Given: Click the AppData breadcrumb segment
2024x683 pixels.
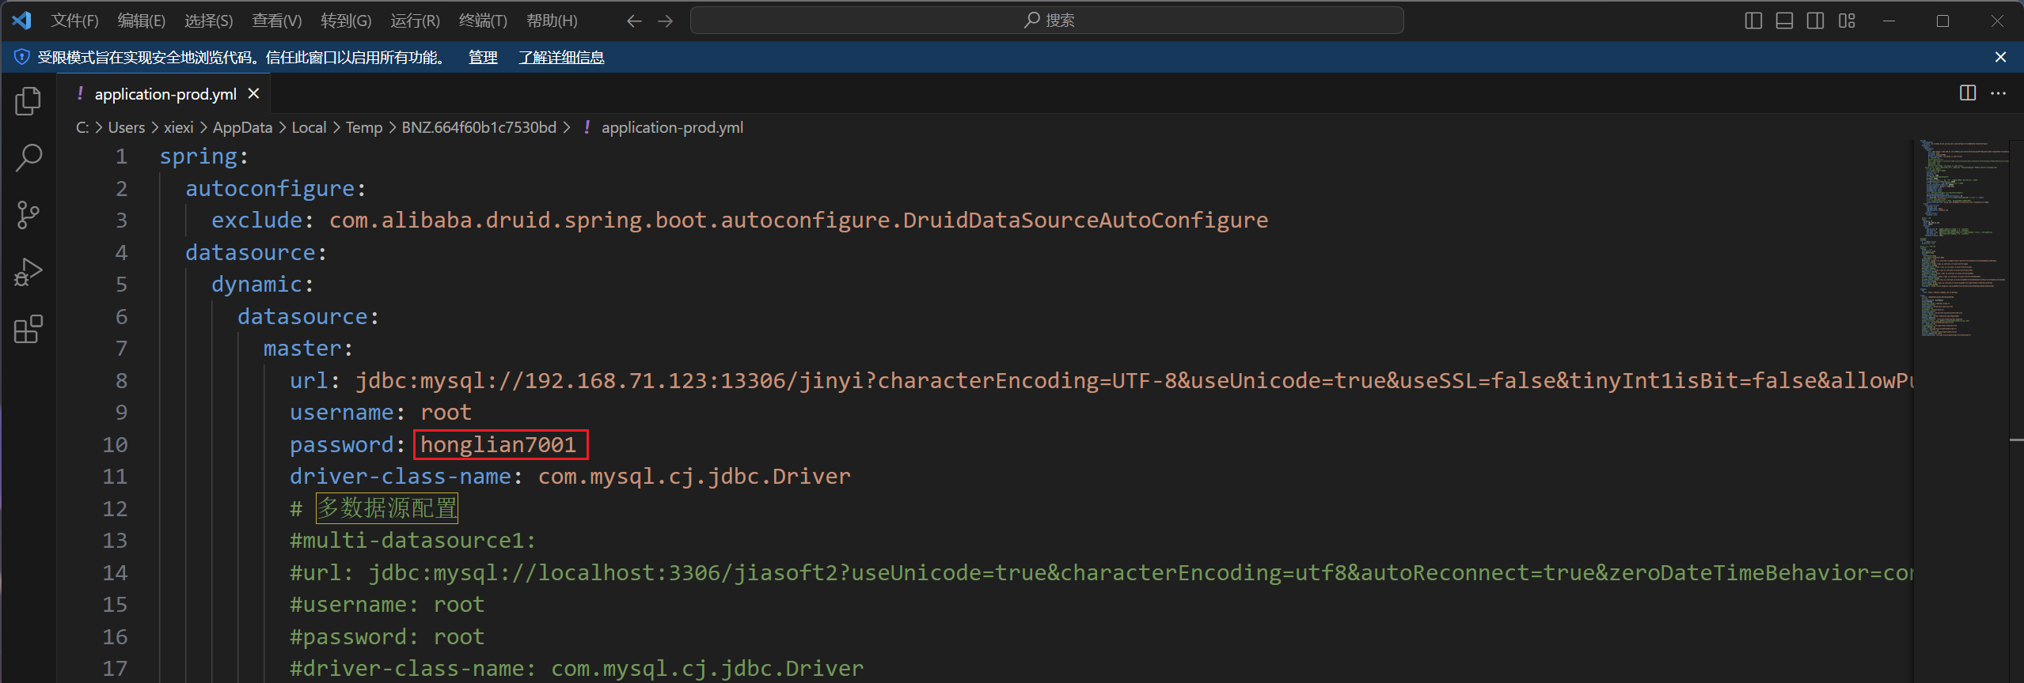Looking at the screenshot, I should (242, 127).
